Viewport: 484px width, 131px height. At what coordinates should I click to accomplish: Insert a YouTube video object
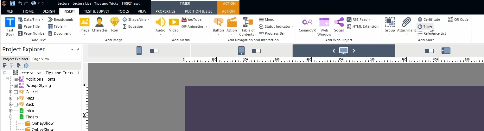tap(191, 20)
